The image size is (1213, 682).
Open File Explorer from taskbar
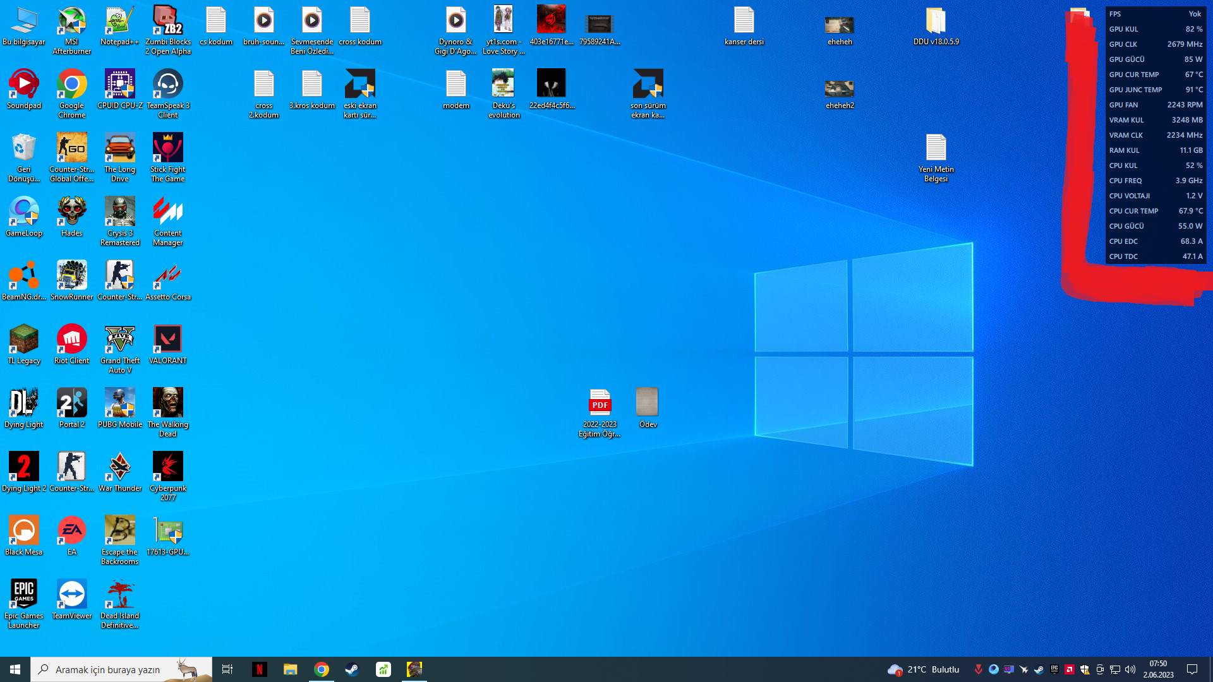pyautogui.click(x=290, y=669)
